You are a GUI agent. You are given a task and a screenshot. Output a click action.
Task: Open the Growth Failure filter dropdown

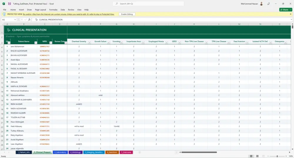tap(108, 43)
